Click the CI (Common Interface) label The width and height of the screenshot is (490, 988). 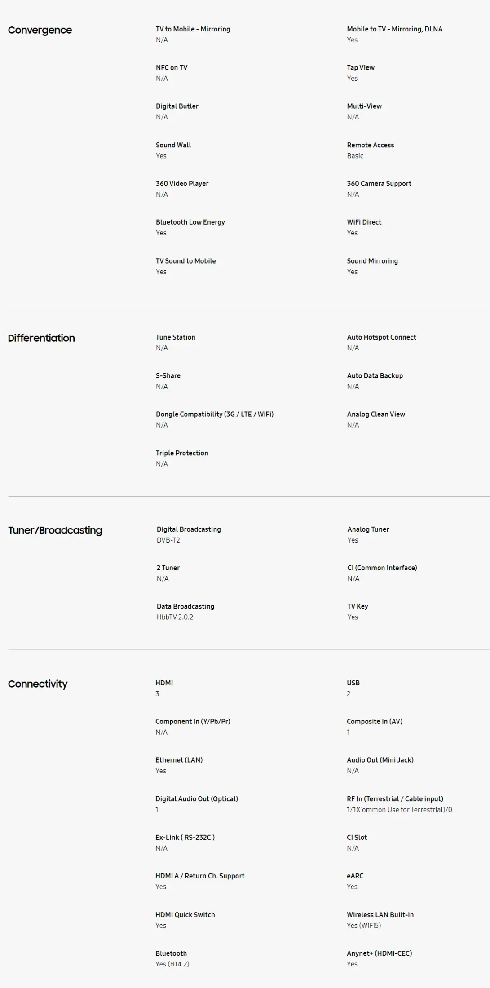[382, 568]
